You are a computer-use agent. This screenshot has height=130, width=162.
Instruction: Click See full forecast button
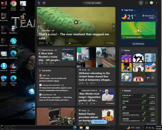[x=138, y=44]
